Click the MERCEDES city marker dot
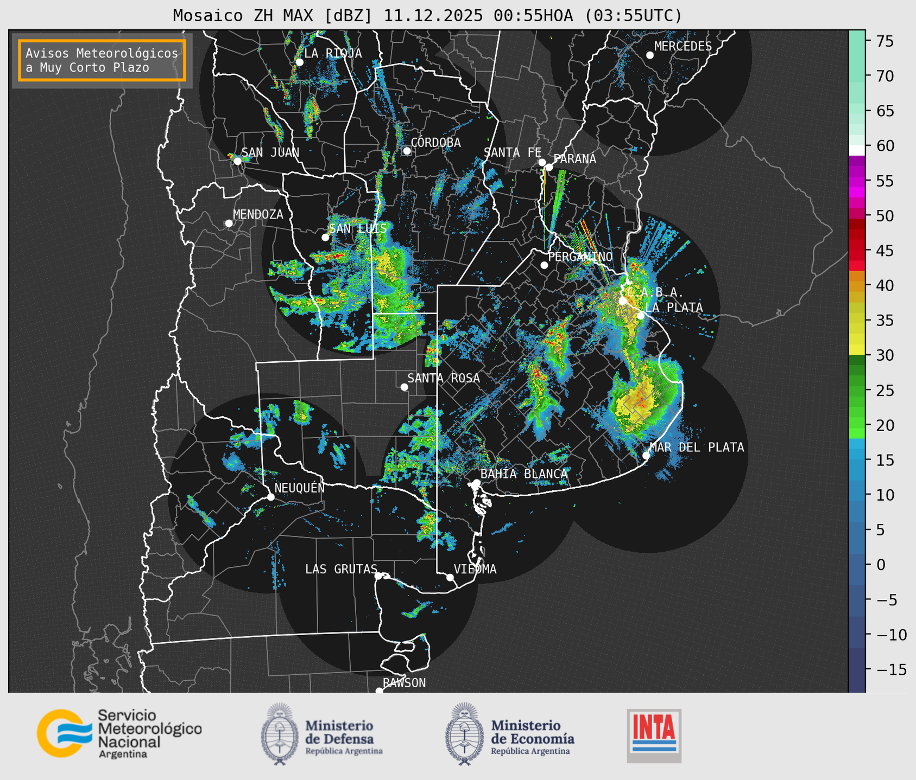The image size is (916, 780). point(649,55)
